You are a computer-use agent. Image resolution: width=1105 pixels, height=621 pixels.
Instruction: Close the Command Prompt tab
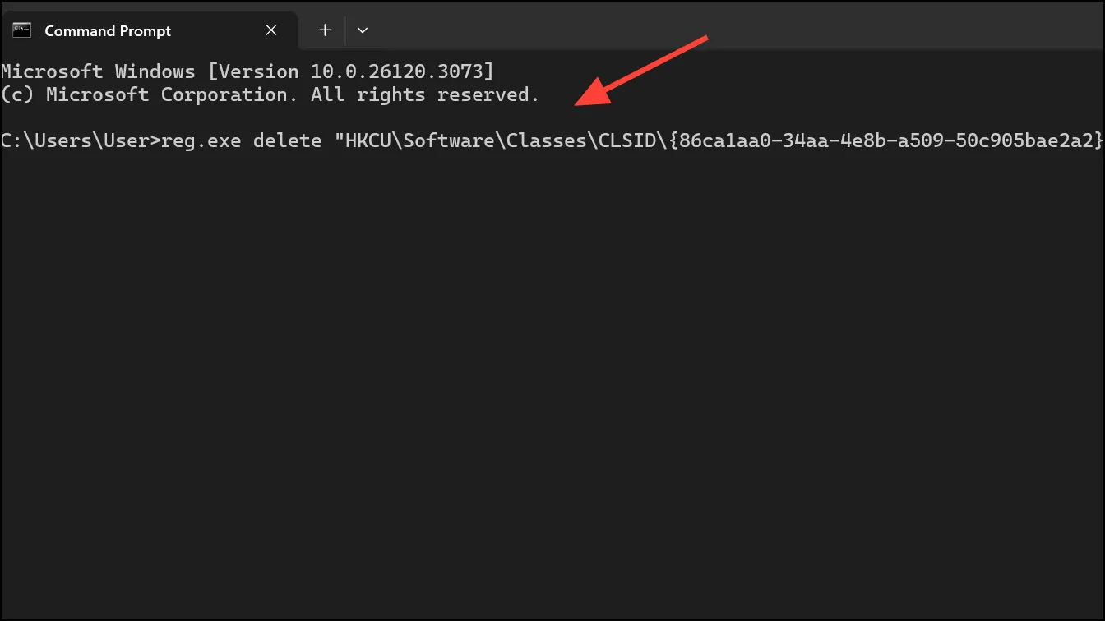pyautogui.click(x=271, y=30)
